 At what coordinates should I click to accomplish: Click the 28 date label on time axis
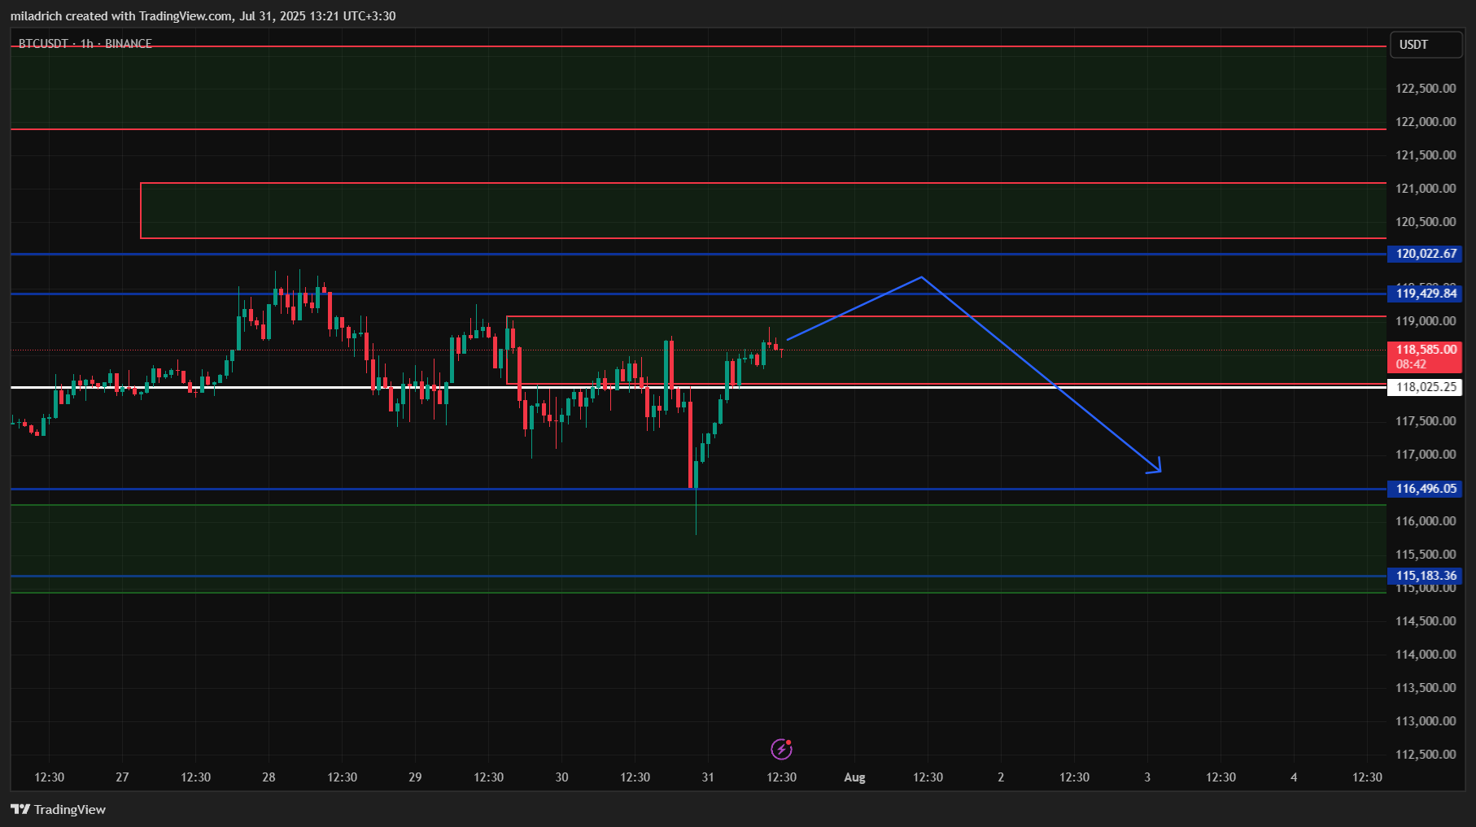(269, 777)
